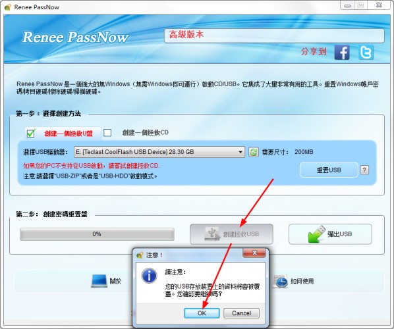The height and width of the screenshot is (329, 394).
Task: Check the create rescue USB checkbox
Action: pyautogui.click(x=31, y=133)
